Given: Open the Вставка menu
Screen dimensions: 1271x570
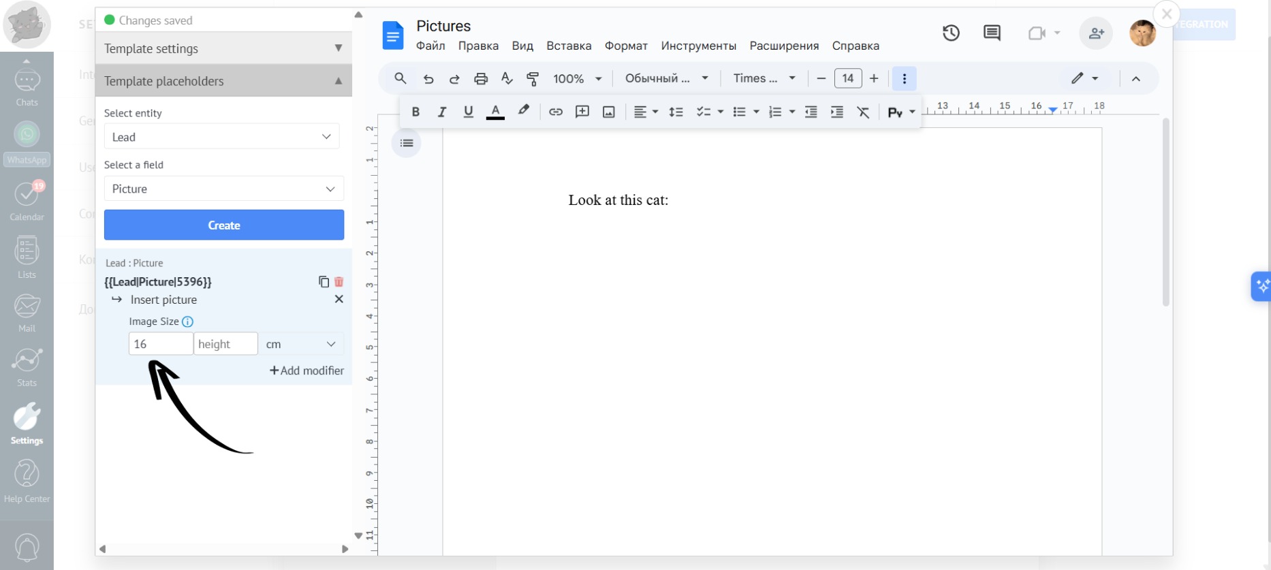Looking at the screenshot, I should point(568,46).
